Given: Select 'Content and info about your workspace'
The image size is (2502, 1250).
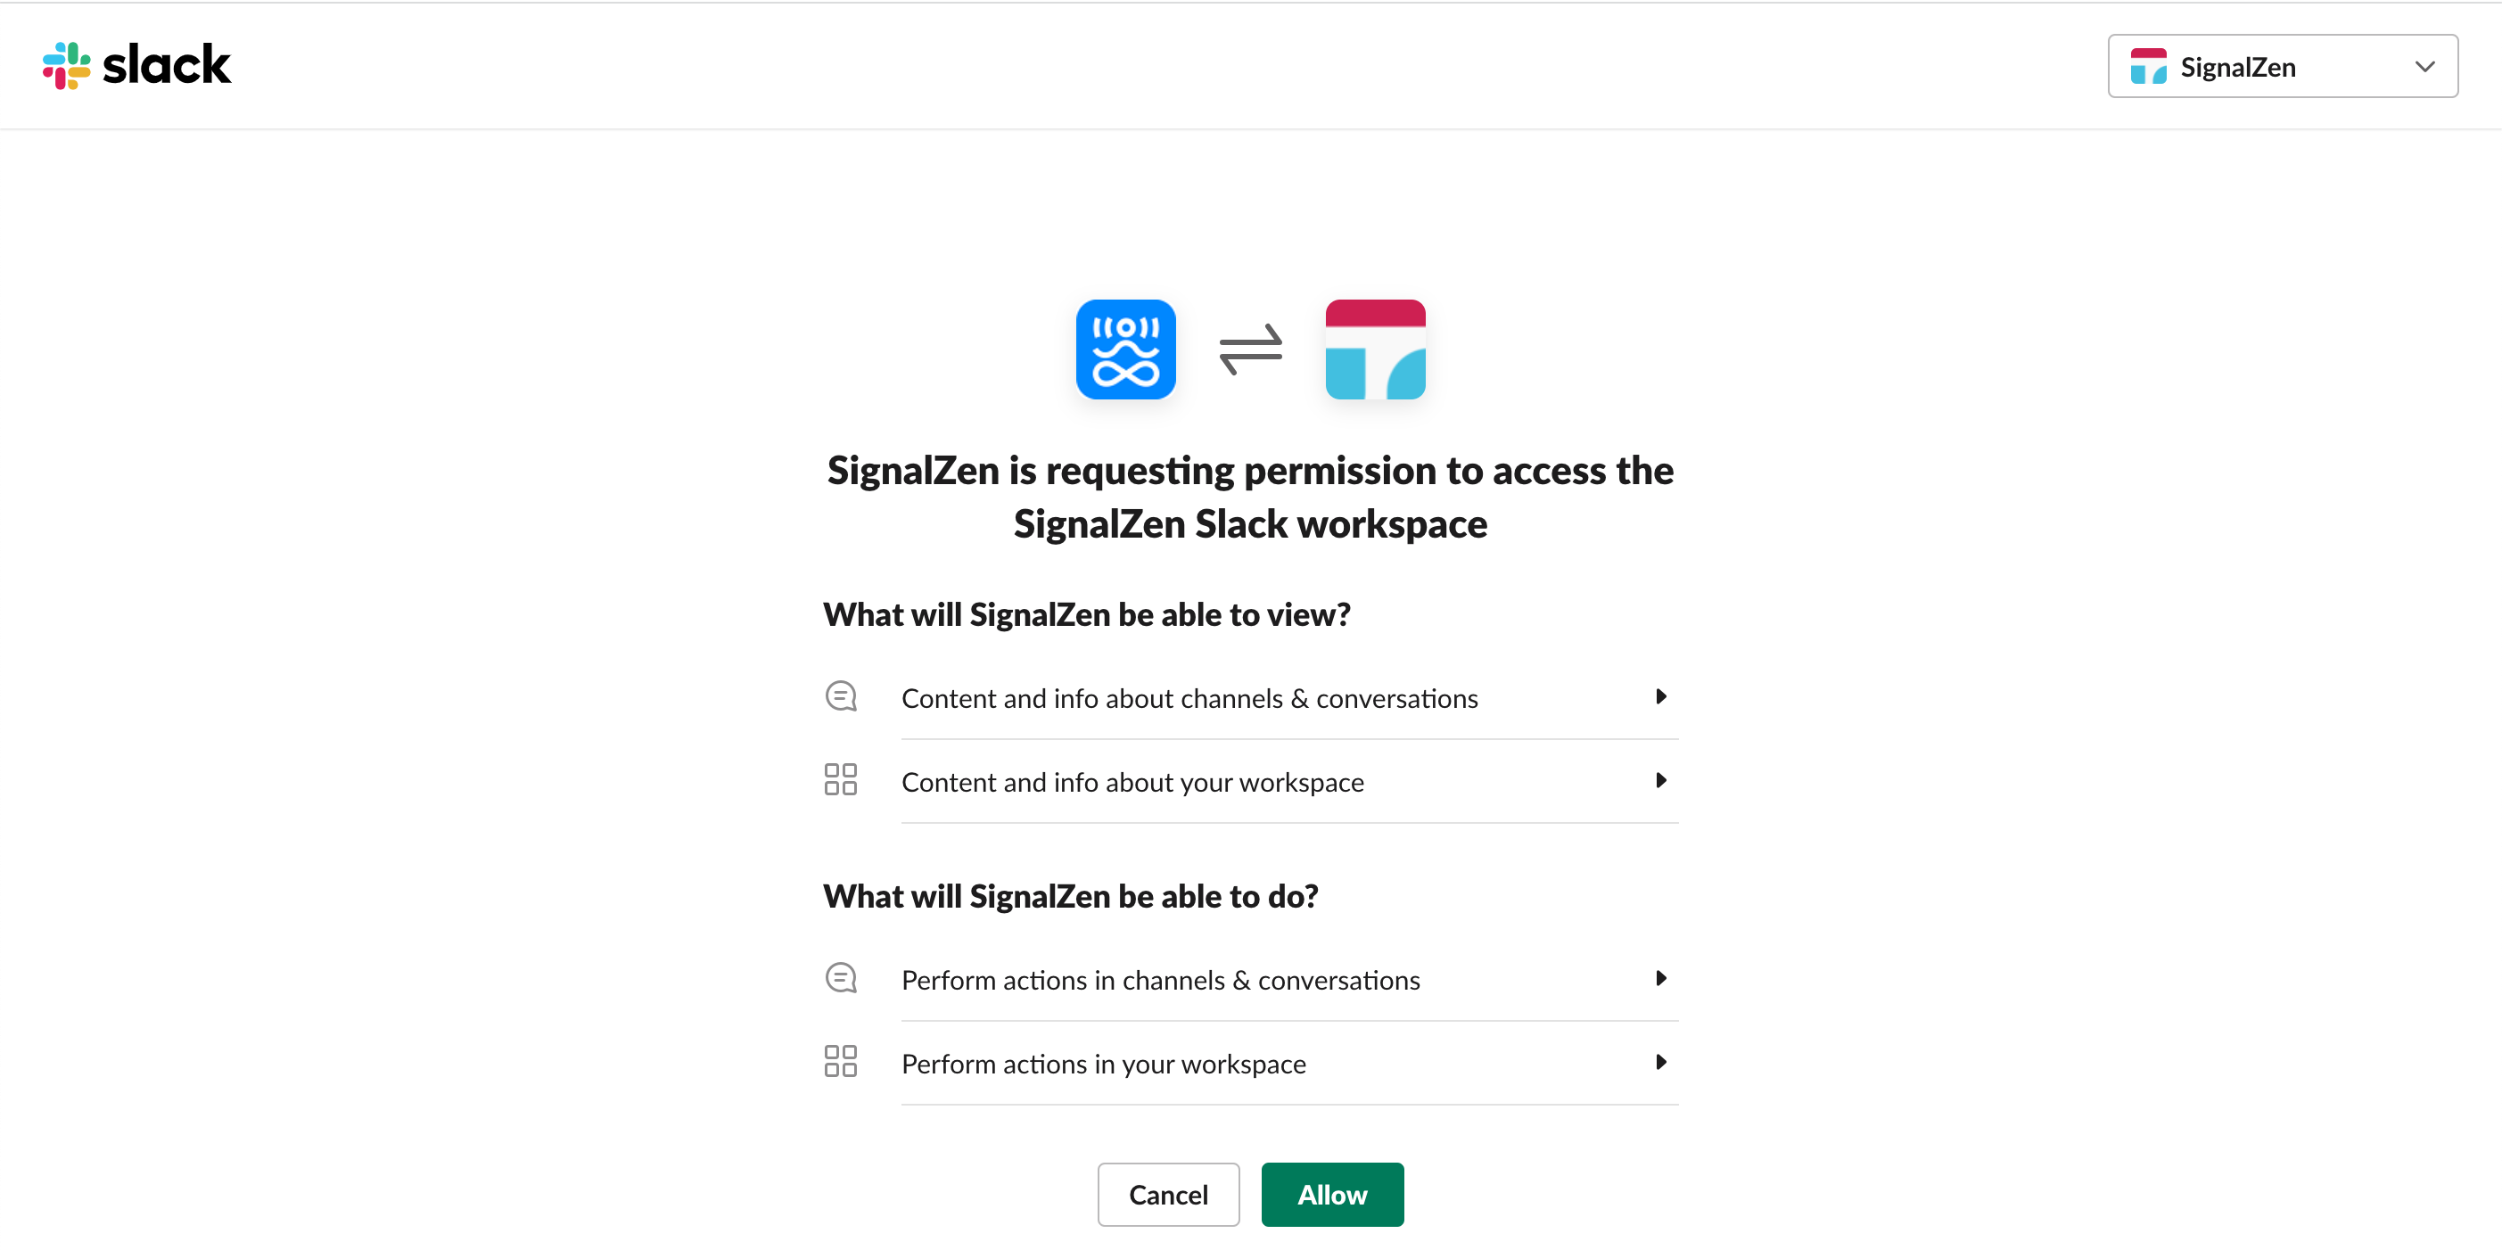Looking at the screenshot, I should (x=1132, y=783).
